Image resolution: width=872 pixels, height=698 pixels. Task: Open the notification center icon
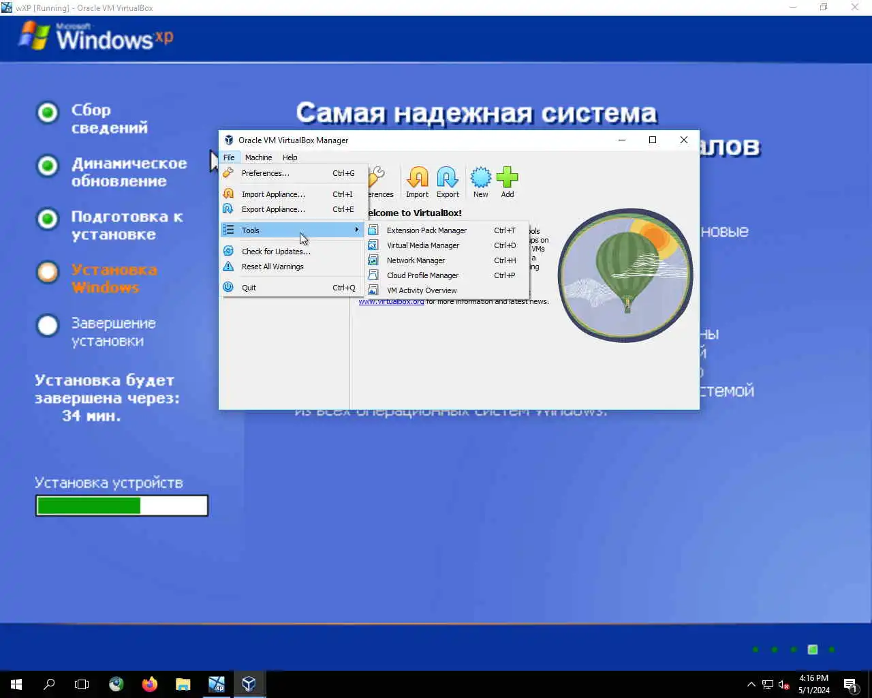pyautogui.click(x=850, y=684)
